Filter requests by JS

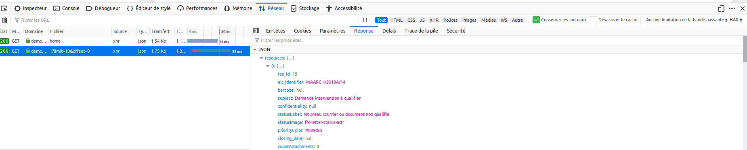point(422,20)
